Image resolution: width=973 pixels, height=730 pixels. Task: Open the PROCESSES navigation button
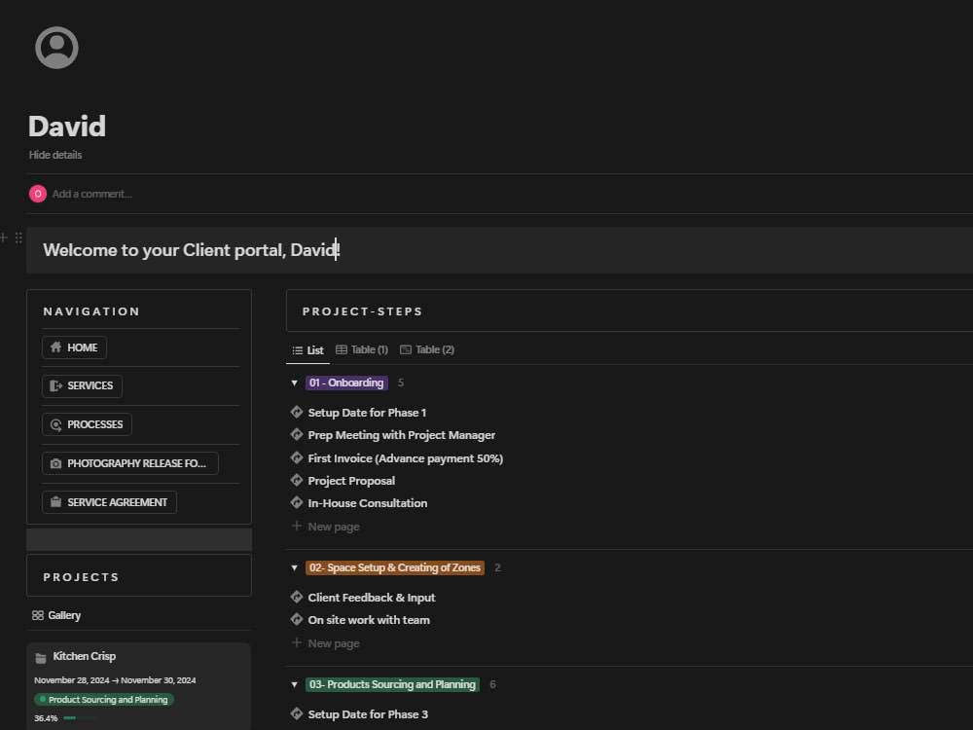click(x=87, y=424)
